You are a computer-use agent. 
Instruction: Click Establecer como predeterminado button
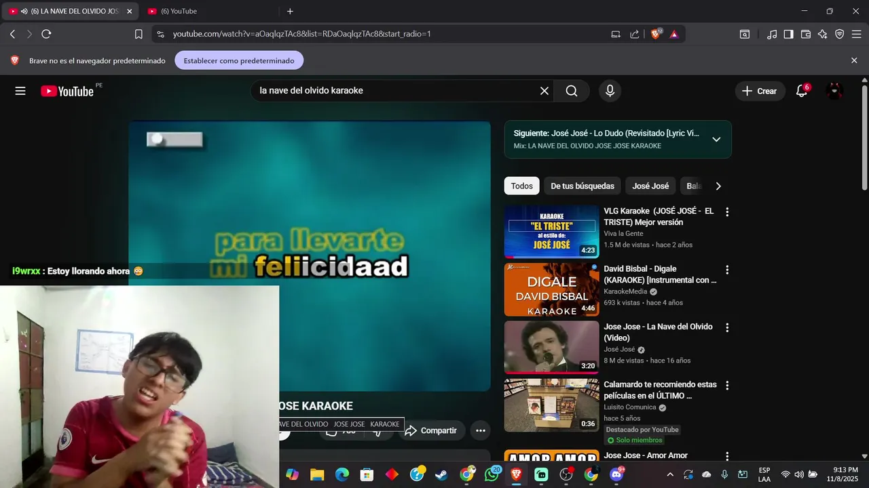tap(239, 60)
